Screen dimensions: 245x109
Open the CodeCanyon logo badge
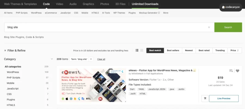(x=231, y=7)
